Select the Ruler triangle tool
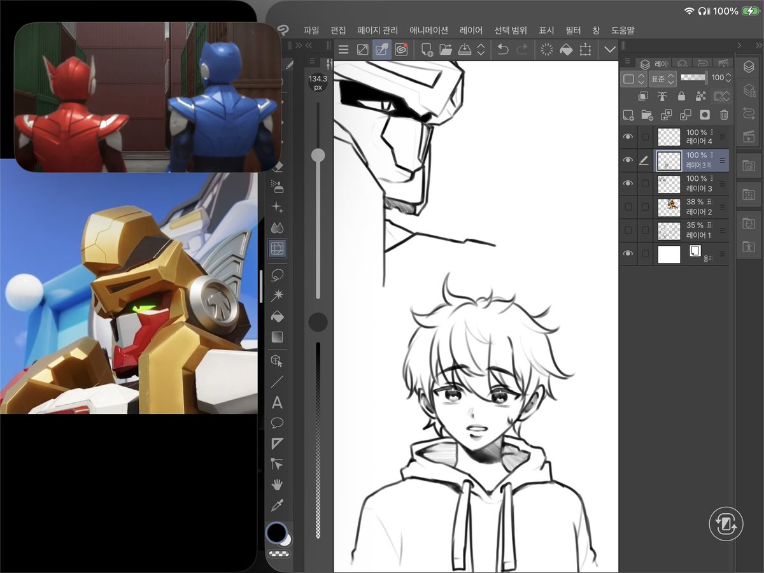Viewport: 764px width, 573px height. pos(278,444)
